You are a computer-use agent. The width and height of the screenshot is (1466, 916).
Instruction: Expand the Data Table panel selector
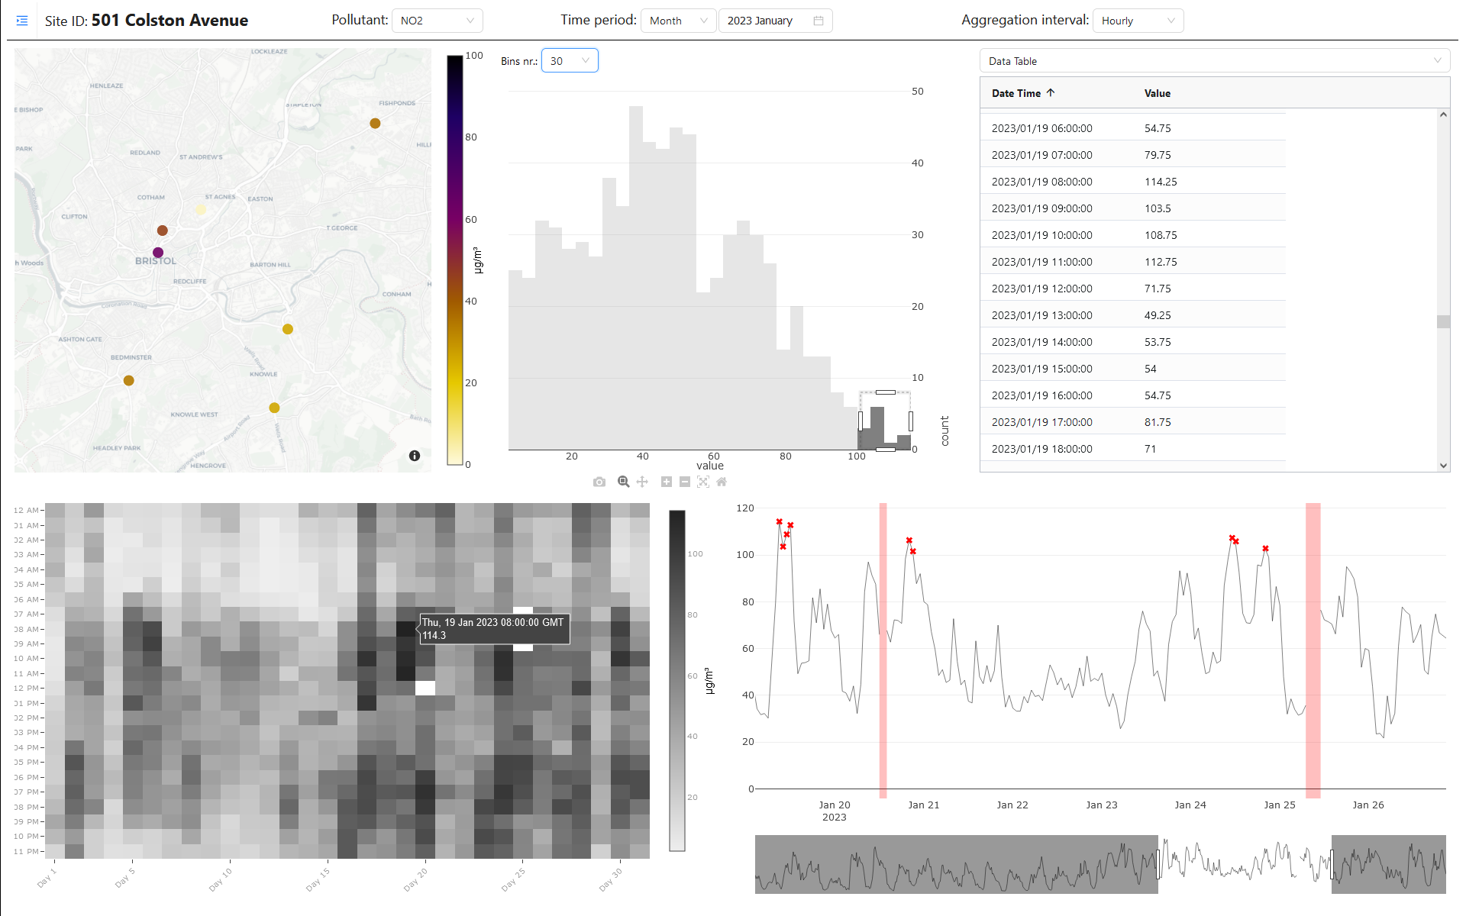click(x=1215, y=61)
